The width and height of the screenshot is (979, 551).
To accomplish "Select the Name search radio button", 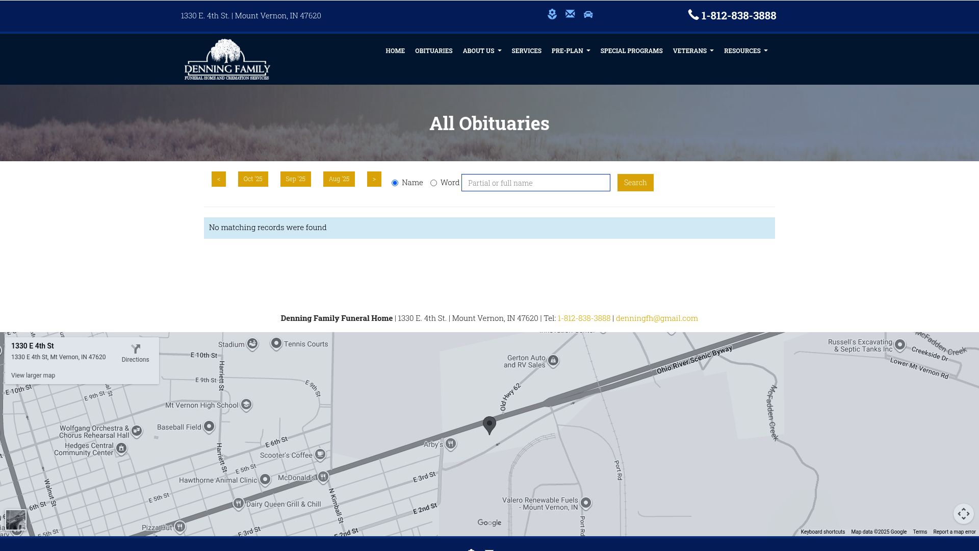I will tap(395, 183).
